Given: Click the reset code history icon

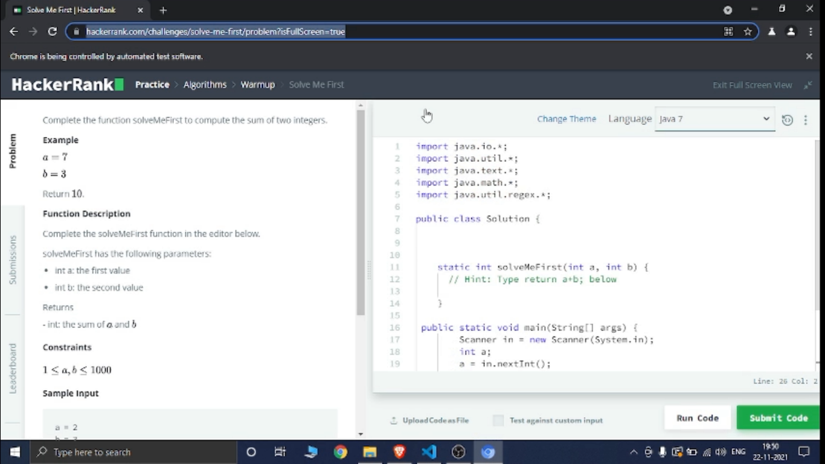Looking at the screenshot, I should (787, 120).
